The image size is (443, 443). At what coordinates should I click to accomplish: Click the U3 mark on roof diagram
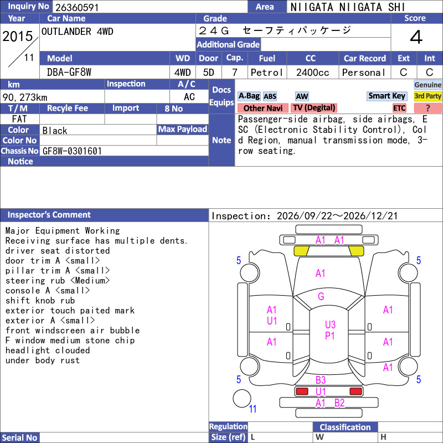330,324
